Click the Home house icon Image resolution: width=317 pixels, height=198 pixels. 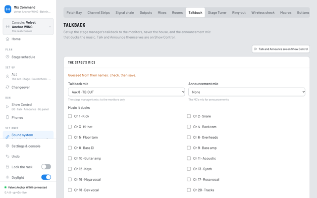click(7, 39)
